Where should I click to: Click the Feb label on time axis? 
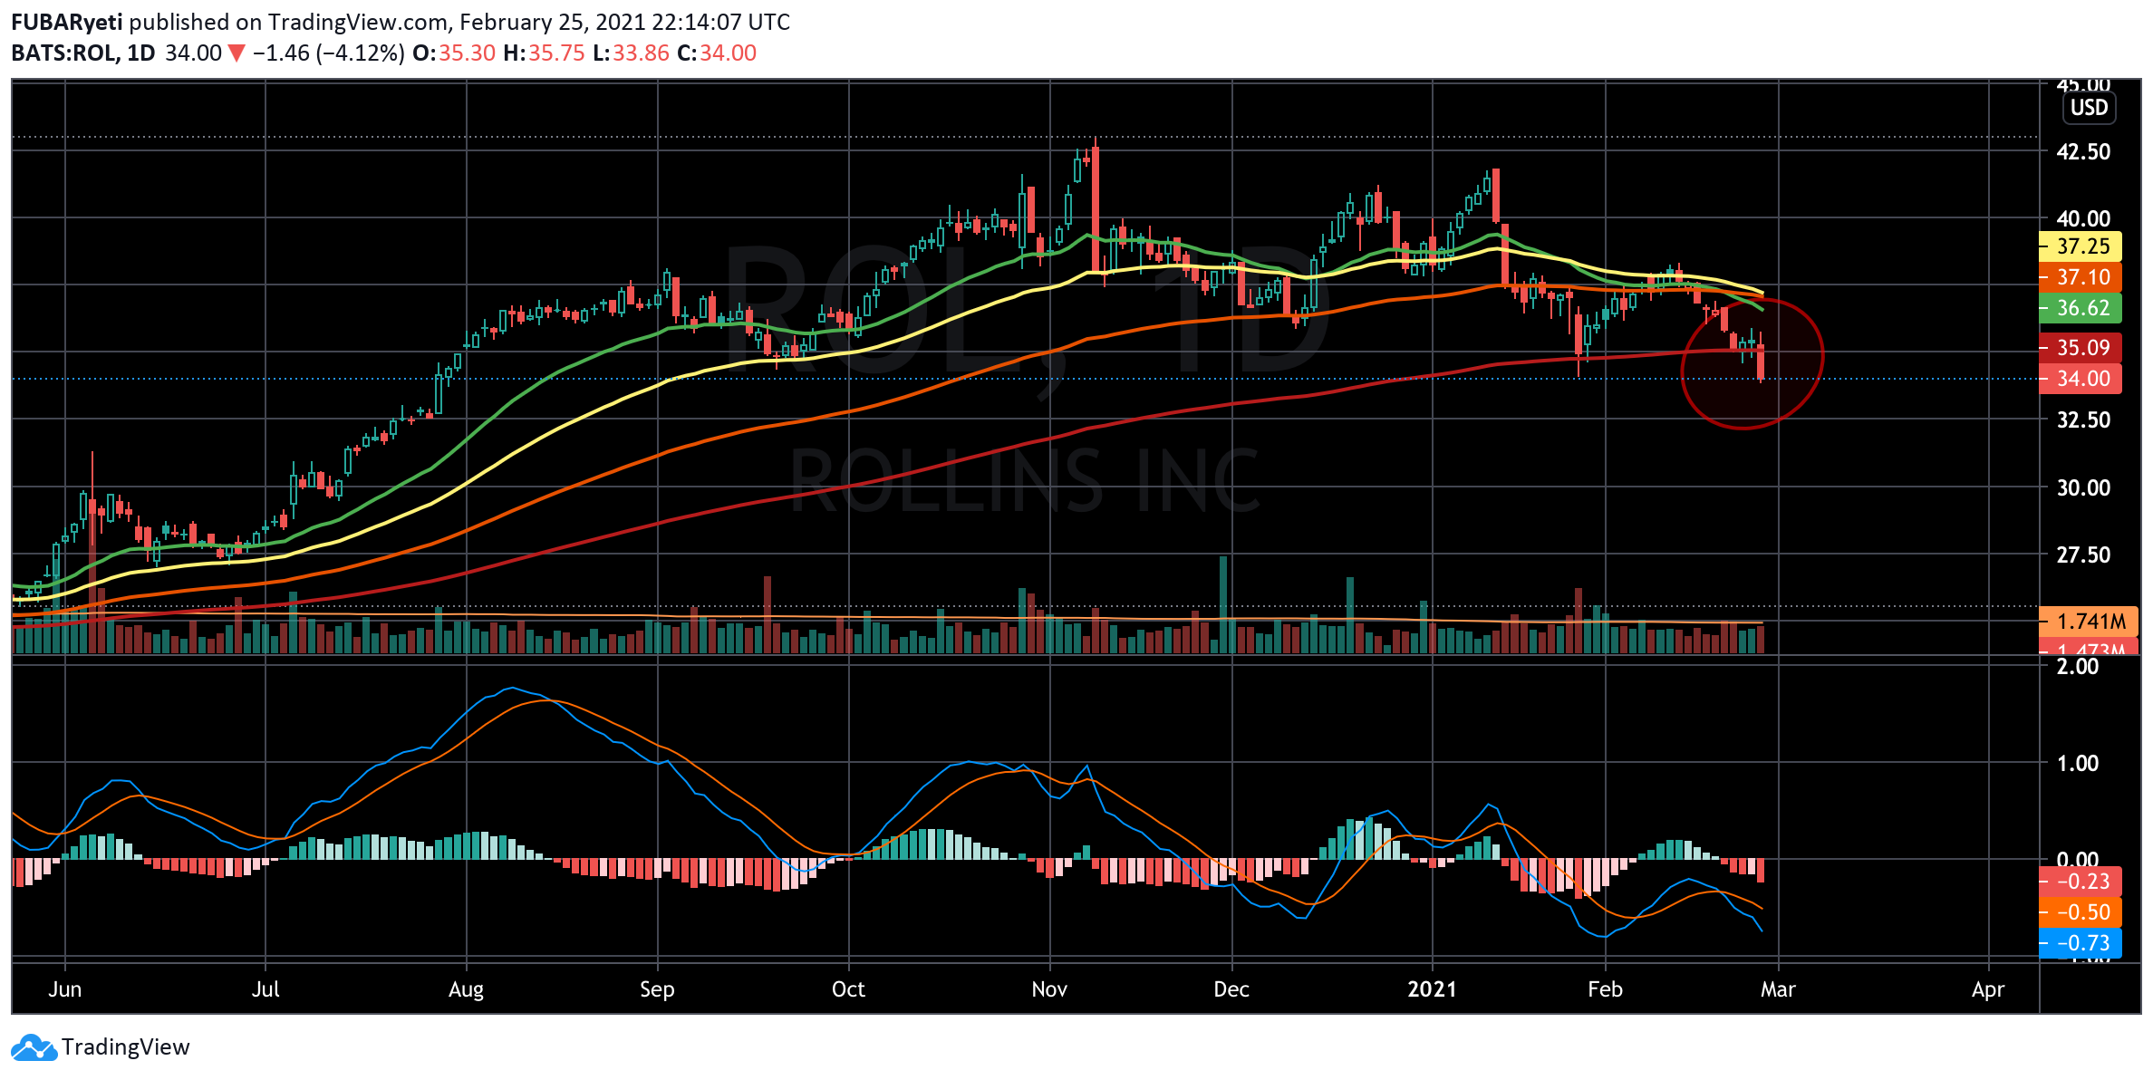[1605, 988]
